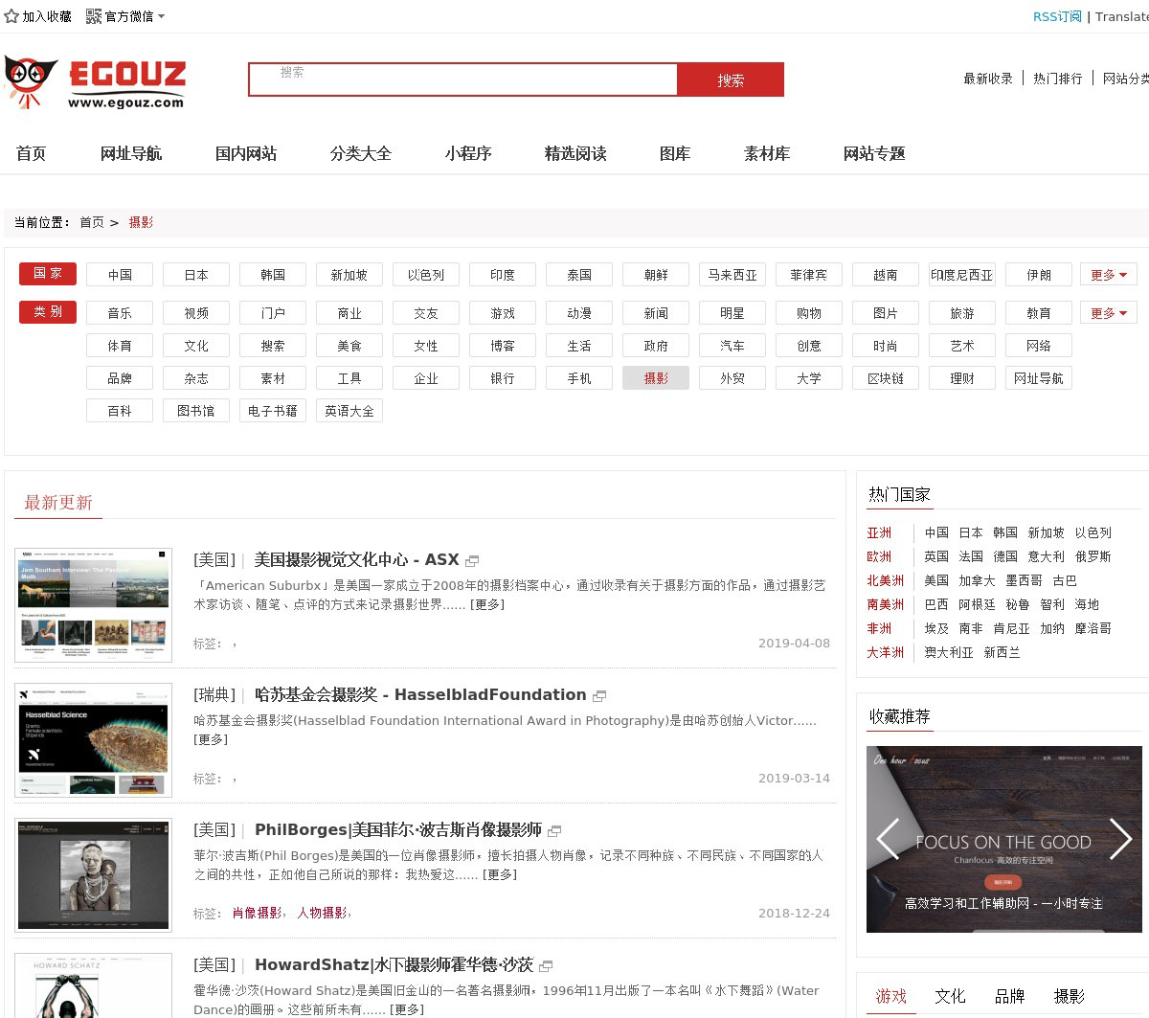Select category 英语大全
This screenshot has width=1149, height=1018.
tap(349, 411)
